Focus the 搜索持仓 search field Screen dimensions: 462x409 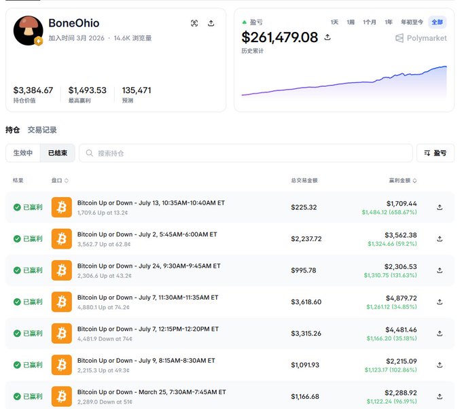point(246,154)
